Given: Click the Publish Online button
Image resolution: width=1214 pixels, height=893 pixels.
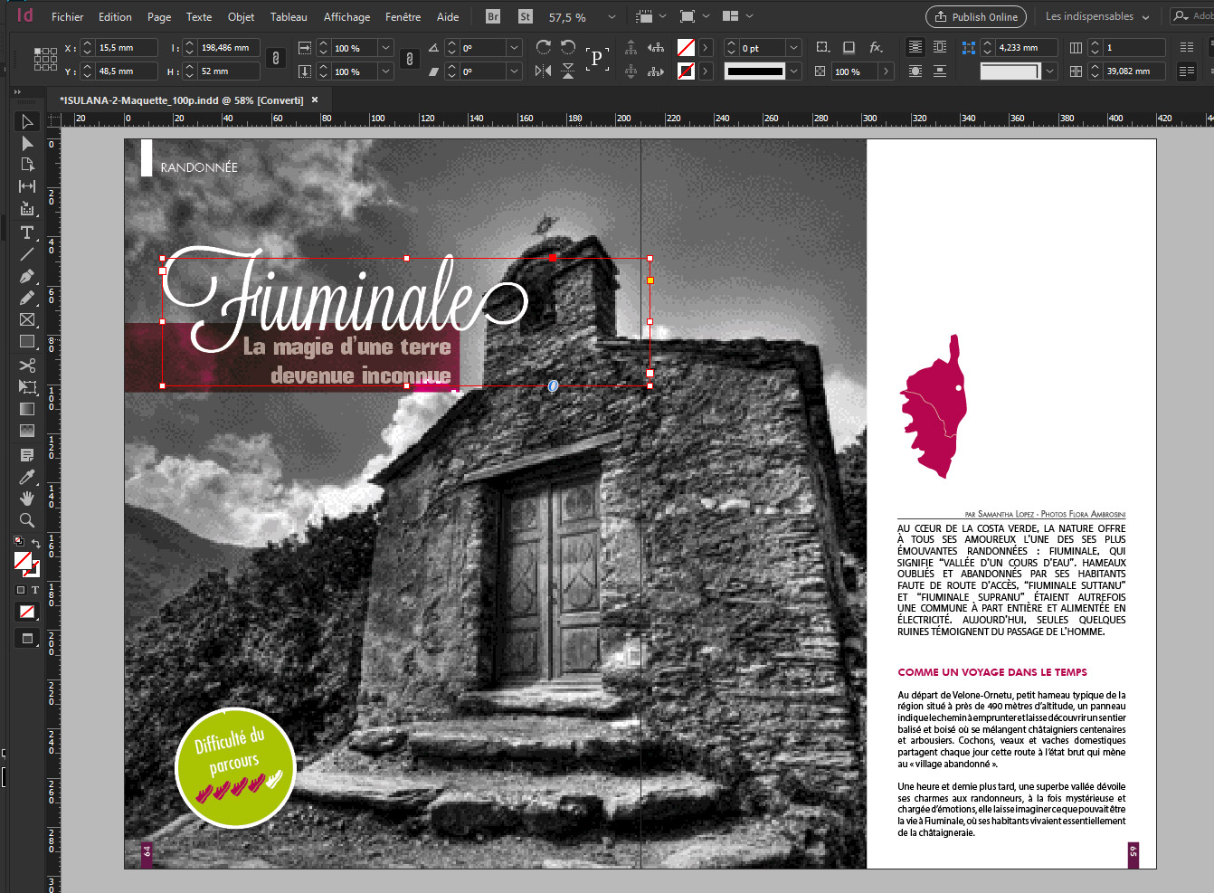Looking at the screenshot, I should coord(976,17).
